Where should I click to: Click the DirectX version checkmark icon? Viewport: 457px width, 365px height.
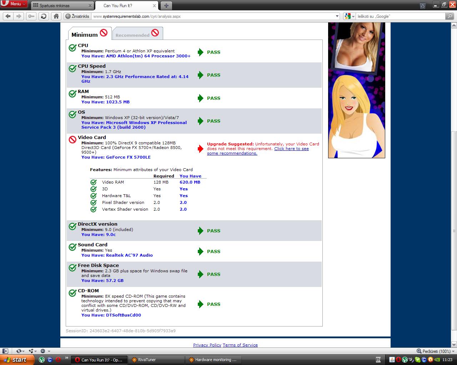[72, 226]
